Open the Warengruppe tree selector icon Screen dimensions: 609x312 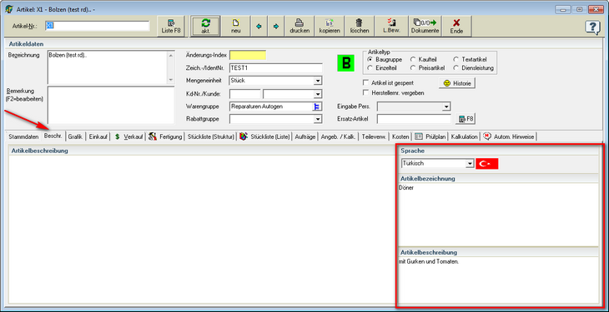(x=317, y=106)
